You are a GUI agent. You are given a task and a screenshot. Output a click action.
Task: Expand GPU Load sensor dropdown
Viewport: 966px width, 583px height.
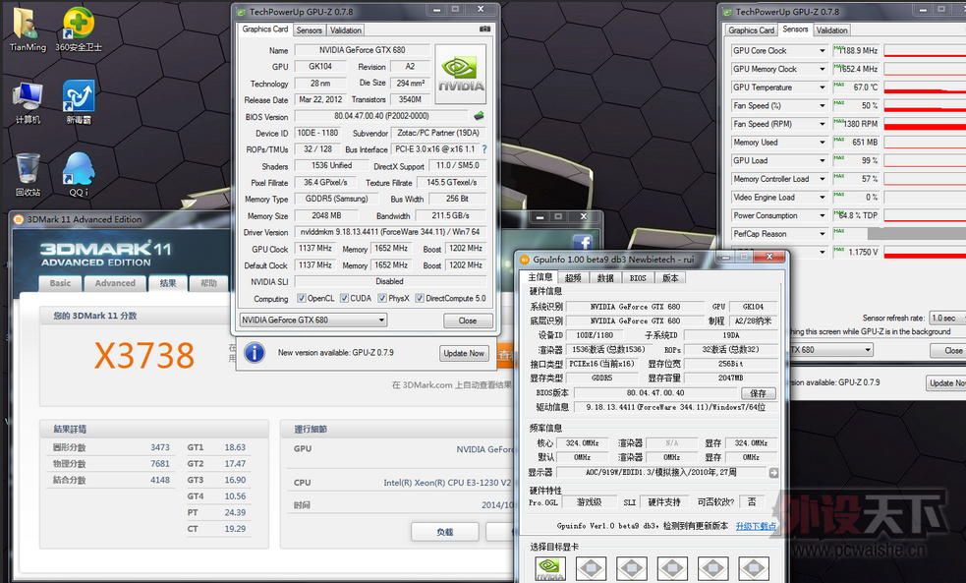tap(822, 161)
